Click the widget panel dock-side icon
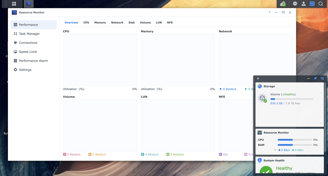Screen dimensions: 328x176 [x=322, y=79]
